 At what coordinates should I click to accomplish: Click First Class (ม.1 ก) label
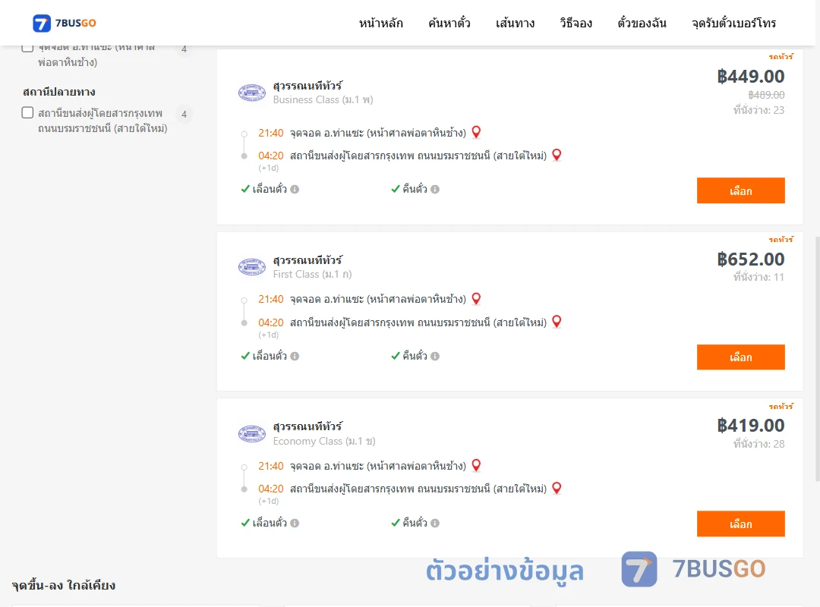click(313, 274)
